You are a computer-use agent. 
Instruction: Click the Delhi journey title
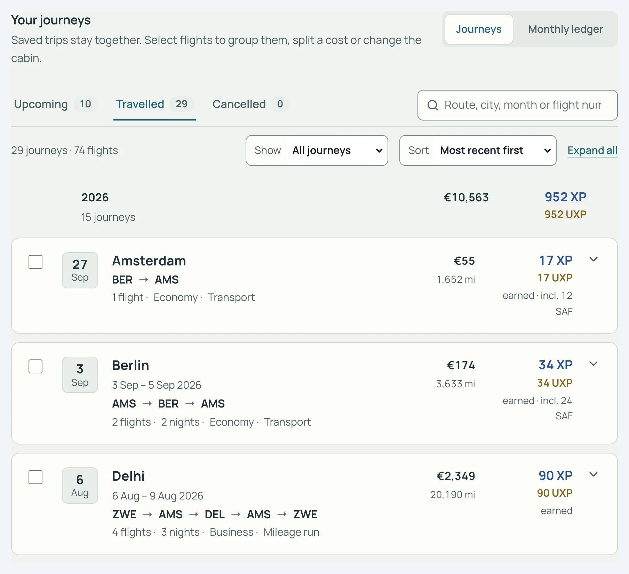click(128, 476)
